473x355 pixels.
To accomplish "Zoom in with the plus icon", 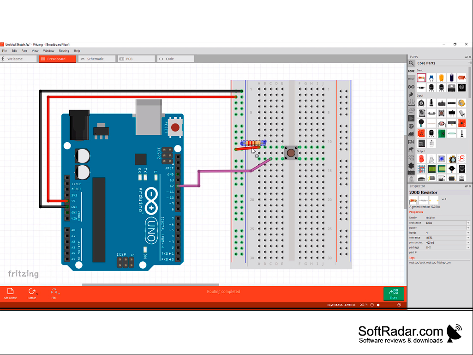I will pos(399,305).
